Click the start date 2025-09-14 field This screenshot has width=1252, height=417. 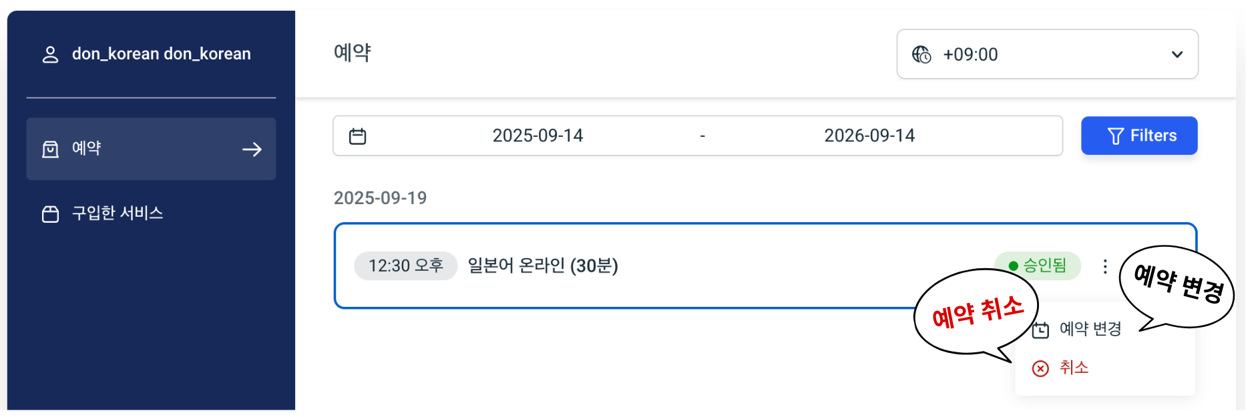click(538, 135)
